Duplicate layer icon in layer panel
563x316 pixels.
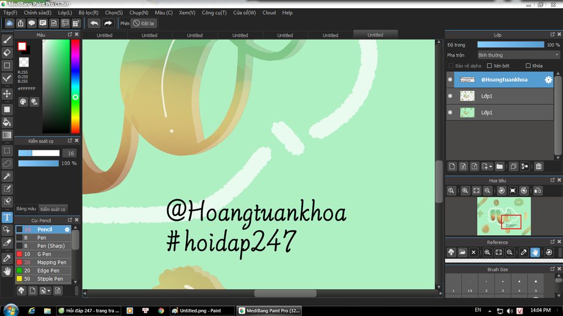514,166
